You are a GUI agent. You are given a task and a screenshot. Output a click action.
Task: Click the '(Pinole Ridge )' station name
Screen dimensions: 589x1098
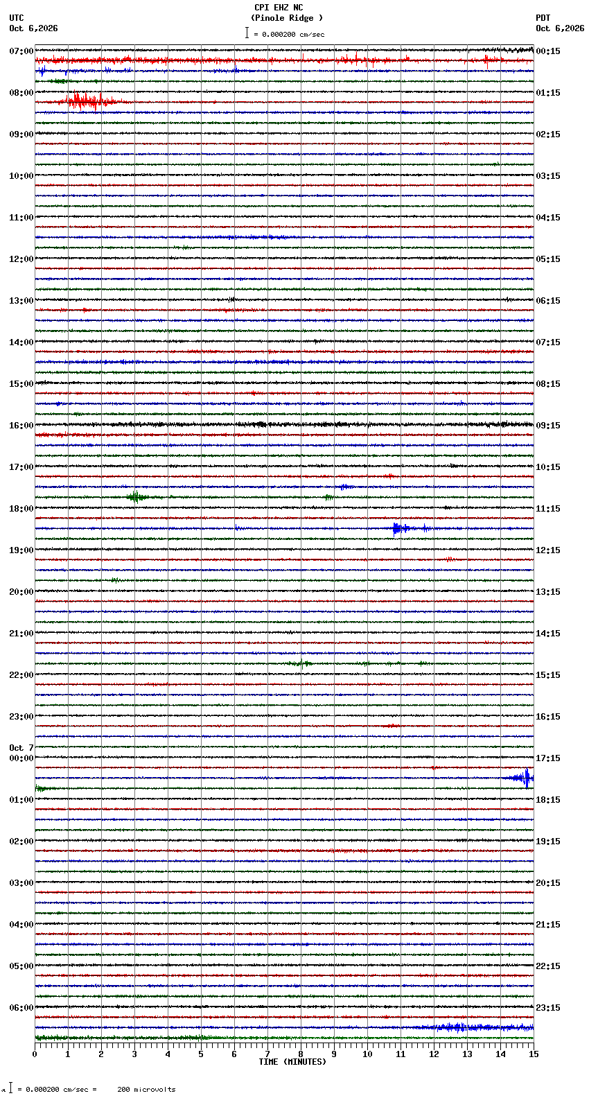pyautogui.click(x=287, y=18)
